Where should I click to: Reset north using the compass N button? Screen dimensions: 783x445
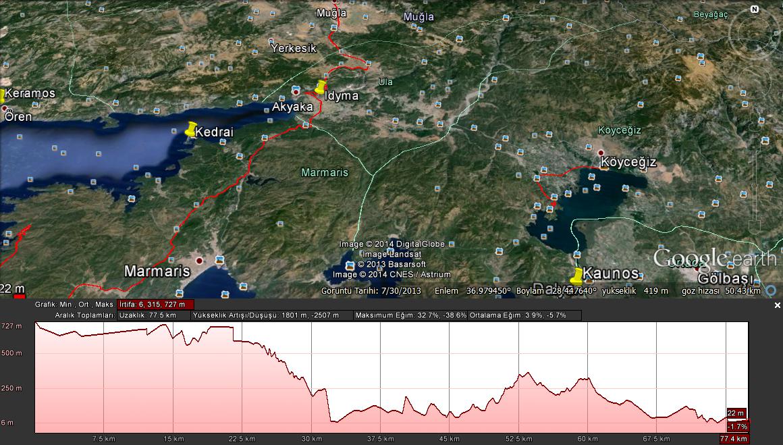point(754,9)
